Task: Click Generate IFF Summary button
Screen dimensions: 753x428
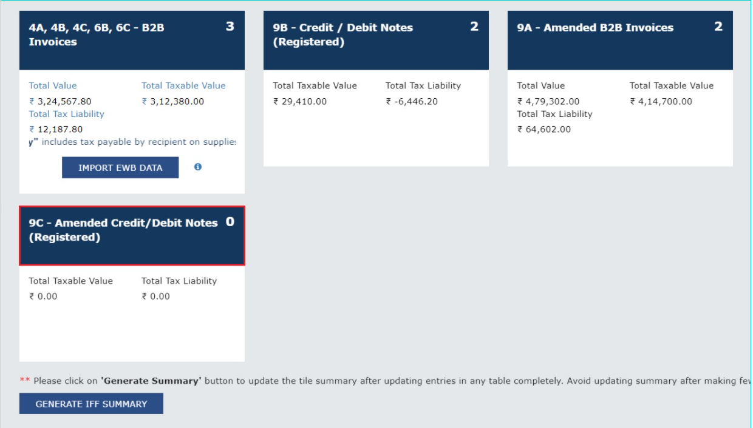Action: pyautogui.click(x=90, y=403)
